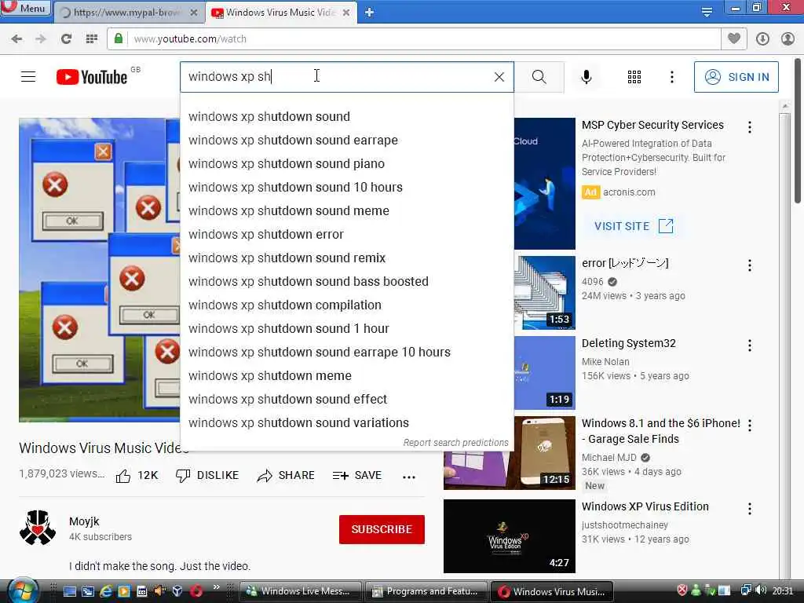Image resolution: width=804 pixels, height=603 pixels.
Task: Go back to the previous page
Action: pos(17,39)
